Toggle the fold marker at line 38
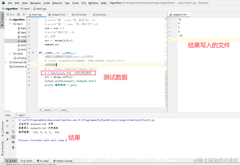The width and height of the screenshot is (240, 165). (38, 44)
